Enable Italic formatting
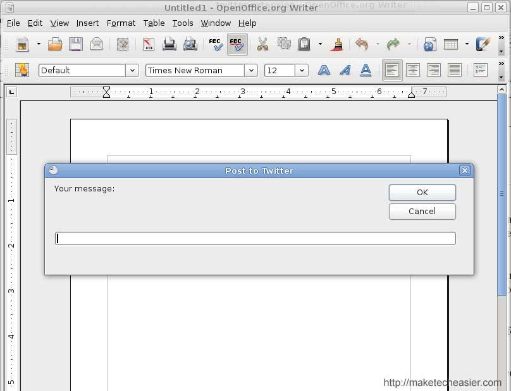511x391 pixels. click(x=345, y=70)
